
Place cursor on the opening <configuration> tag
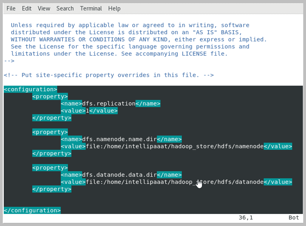coord(31,90)
